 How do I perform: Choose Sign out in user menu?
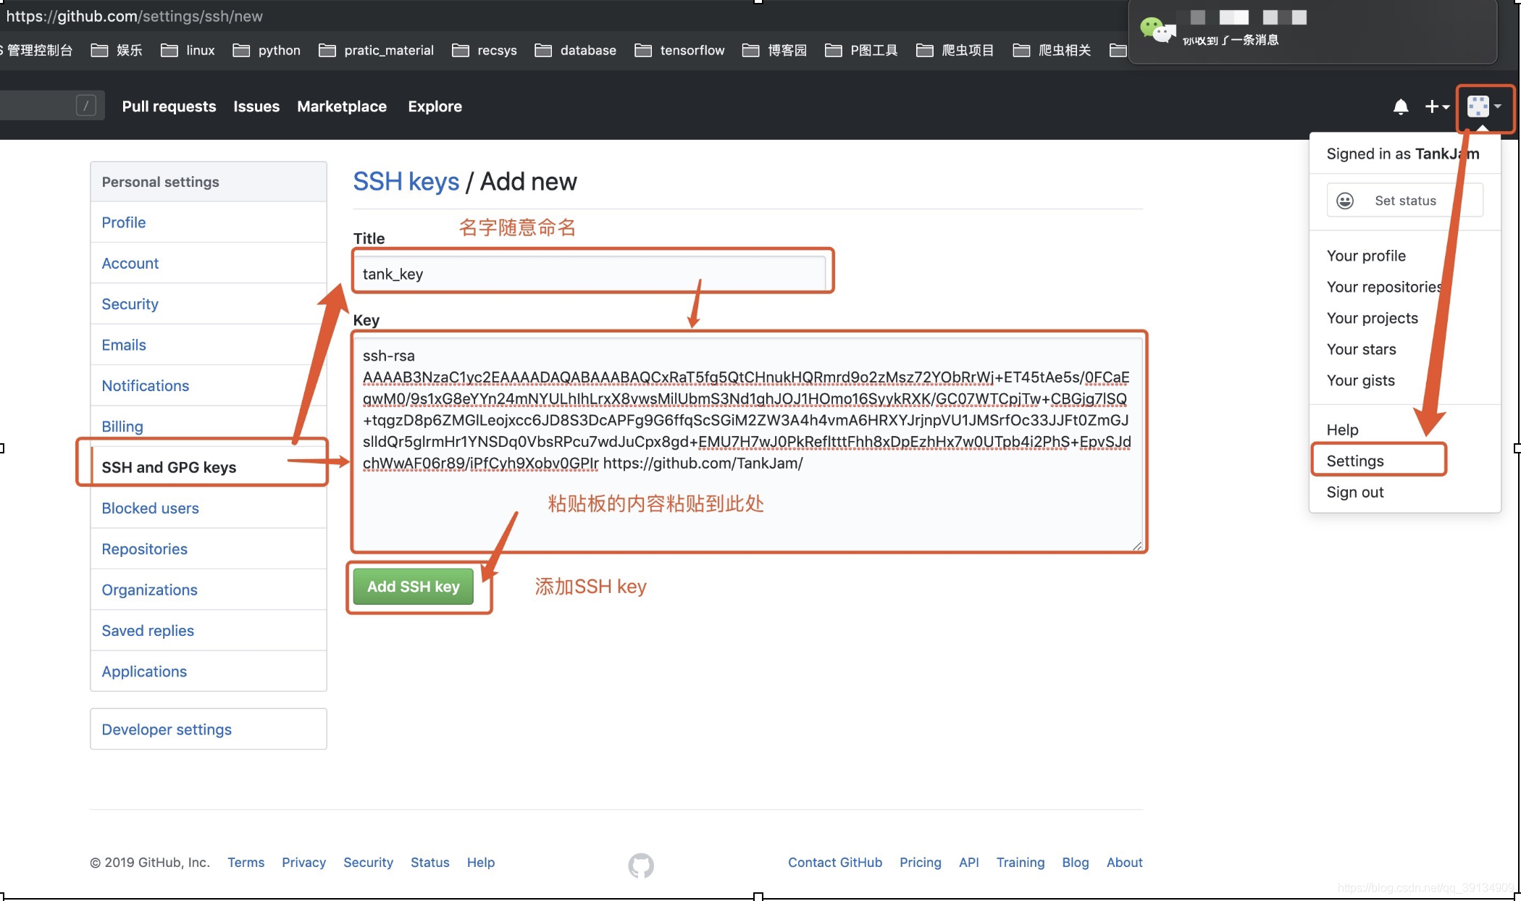point(1354,492)
